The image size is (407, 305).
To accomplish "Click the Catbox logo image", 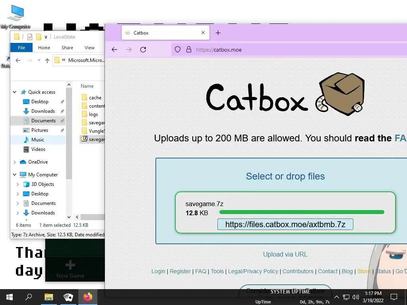I will (285, 94).
